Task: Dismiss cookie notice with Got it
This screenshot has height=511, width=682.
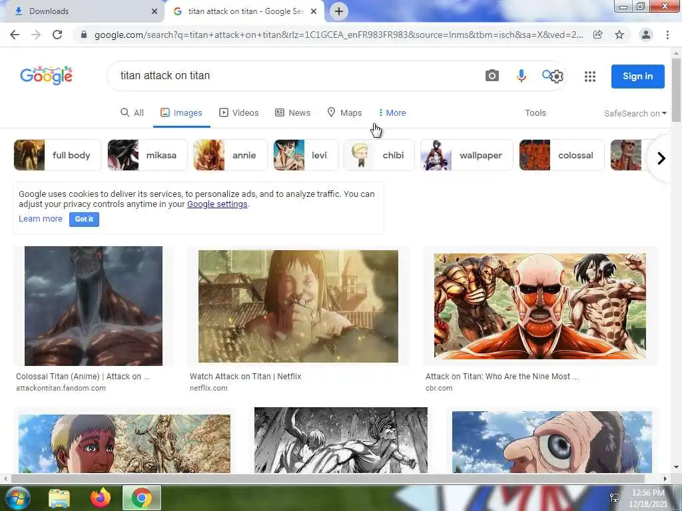Action: click(84, 220)
